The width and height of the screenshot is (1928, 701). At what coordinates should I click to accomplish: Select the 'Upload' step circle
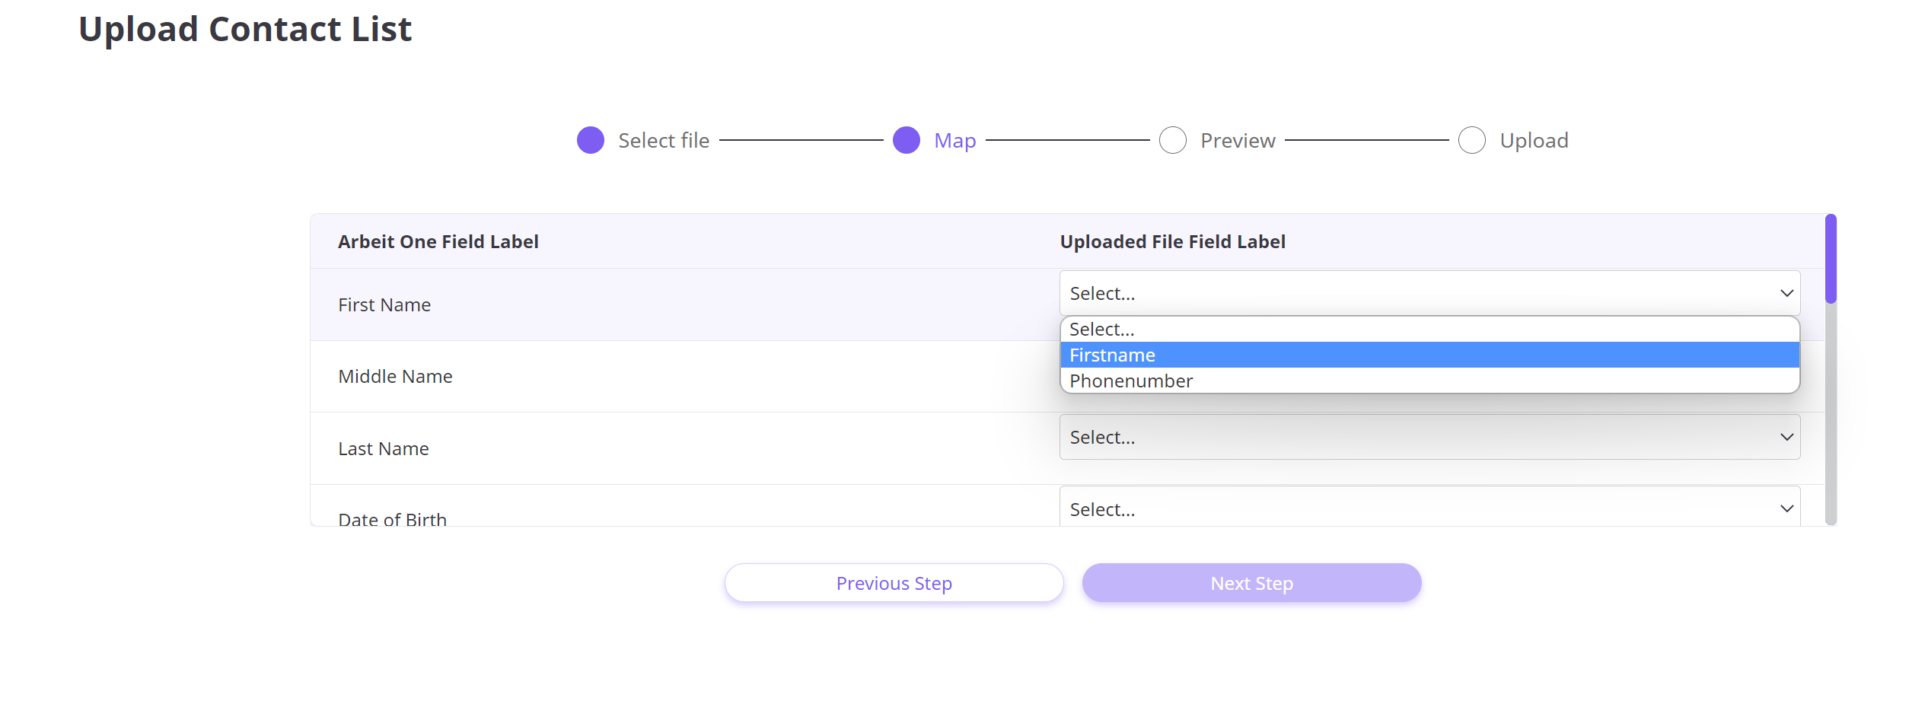pyautogui.click(x=1472, y=140)
